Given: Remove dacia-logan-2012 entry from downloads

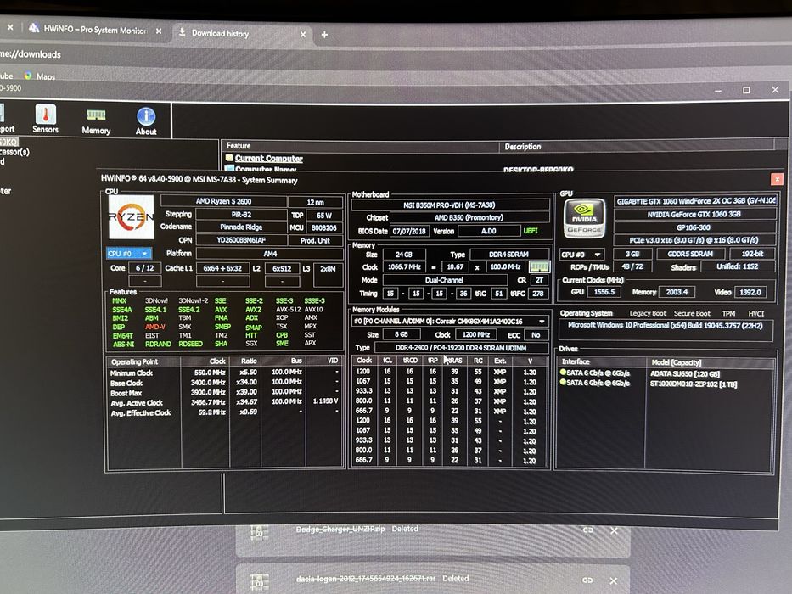Looking at the screenshot, I should [x=613, y=581].
